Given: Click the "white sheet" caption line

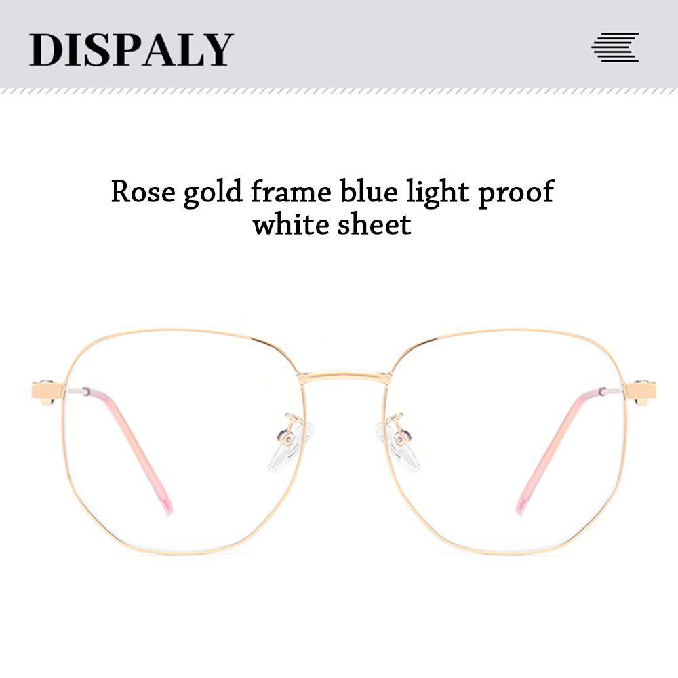Looking at the screenshot, I should click(332, 224).
